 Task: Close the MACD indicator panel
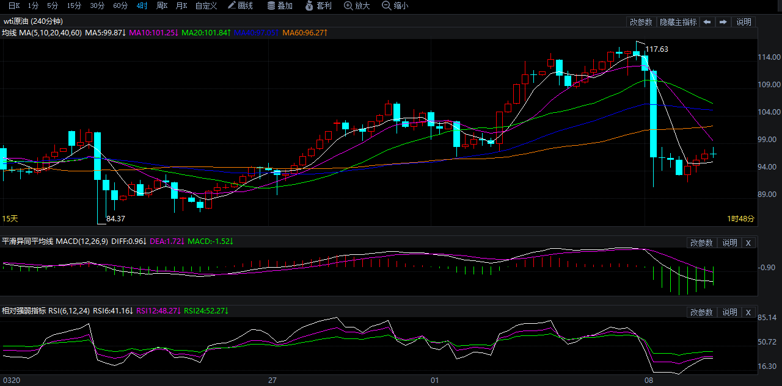pos(748,243)
